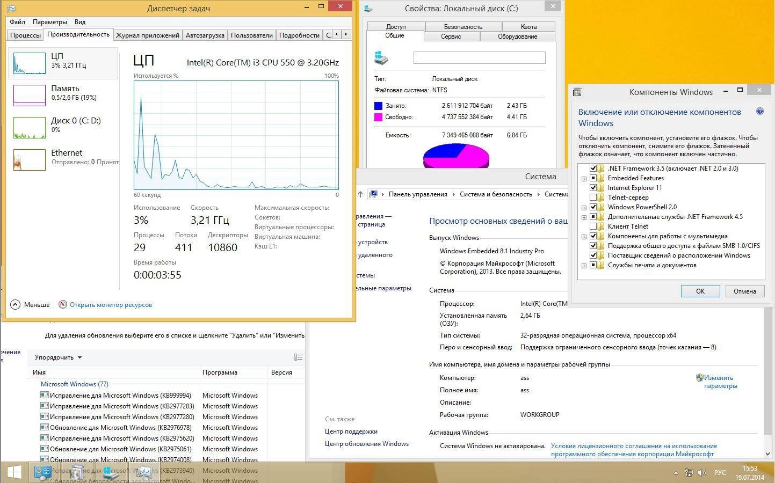Screen dimensions: 775x483
Task: Open the Центр обновления Windows link
Action: click(x=367, y=444)
